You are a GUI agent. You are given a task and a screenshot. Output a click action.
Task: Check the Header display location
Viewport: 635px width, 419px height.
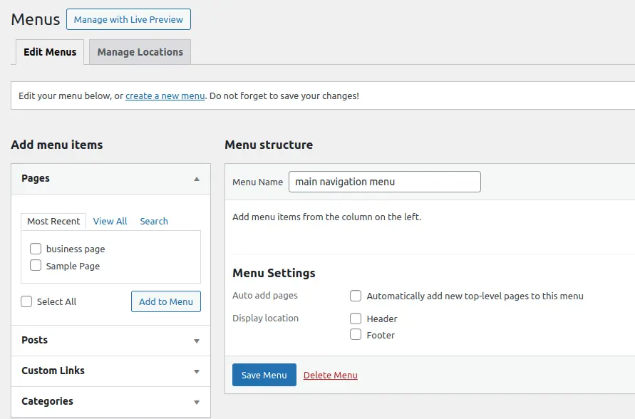(356, 319)
